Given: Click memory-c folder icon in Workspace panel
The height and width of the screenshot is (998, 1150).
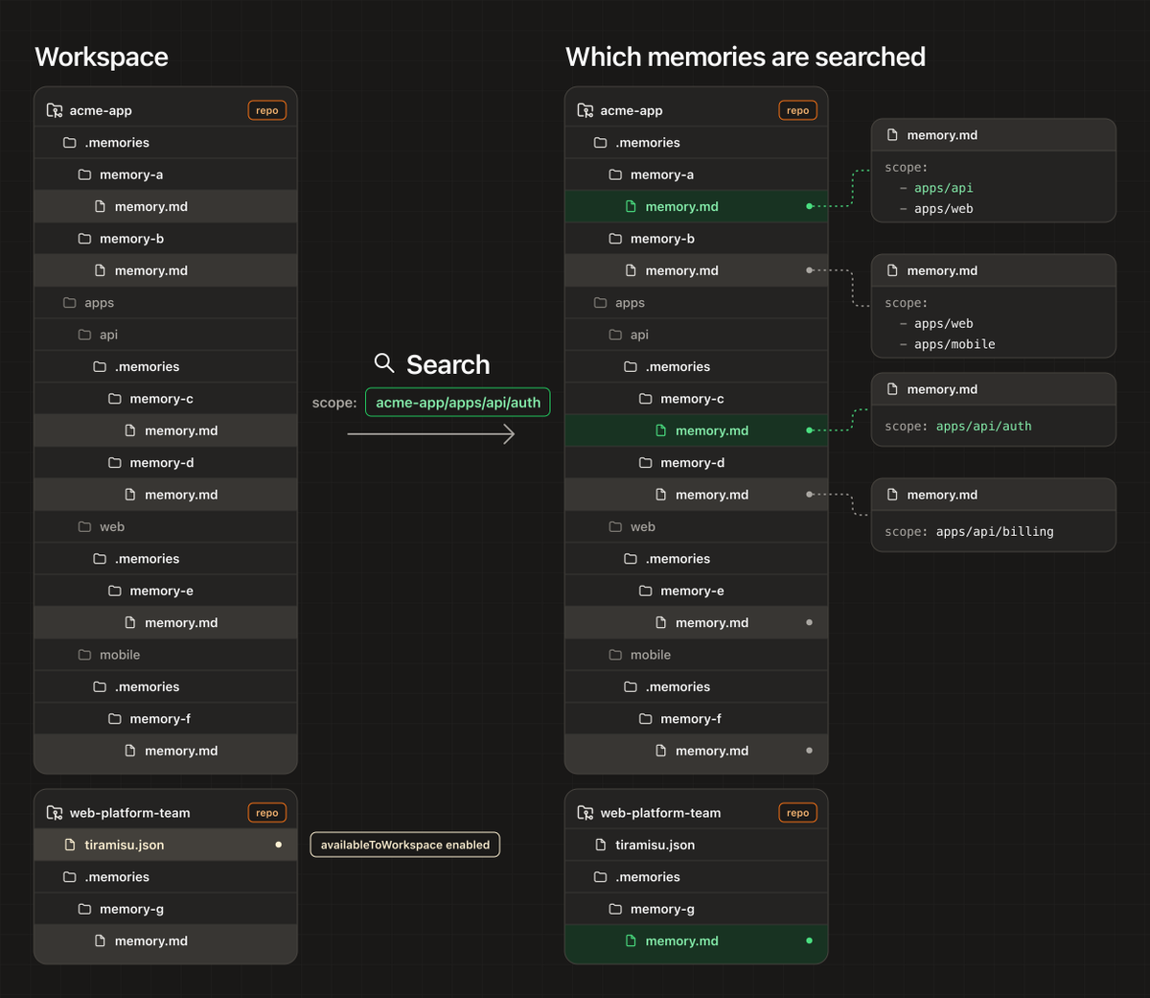Looking at the screenshot, I should (x=115, y=398).
